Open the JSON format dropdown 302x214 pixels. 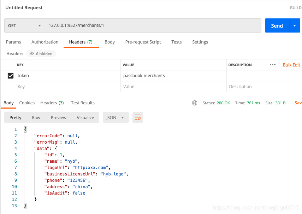pyautogui.click(x=116, y=117)
